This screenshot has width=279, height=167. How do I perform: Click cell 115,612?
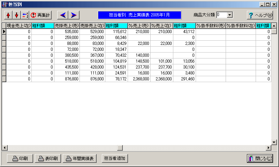[116, 32]
